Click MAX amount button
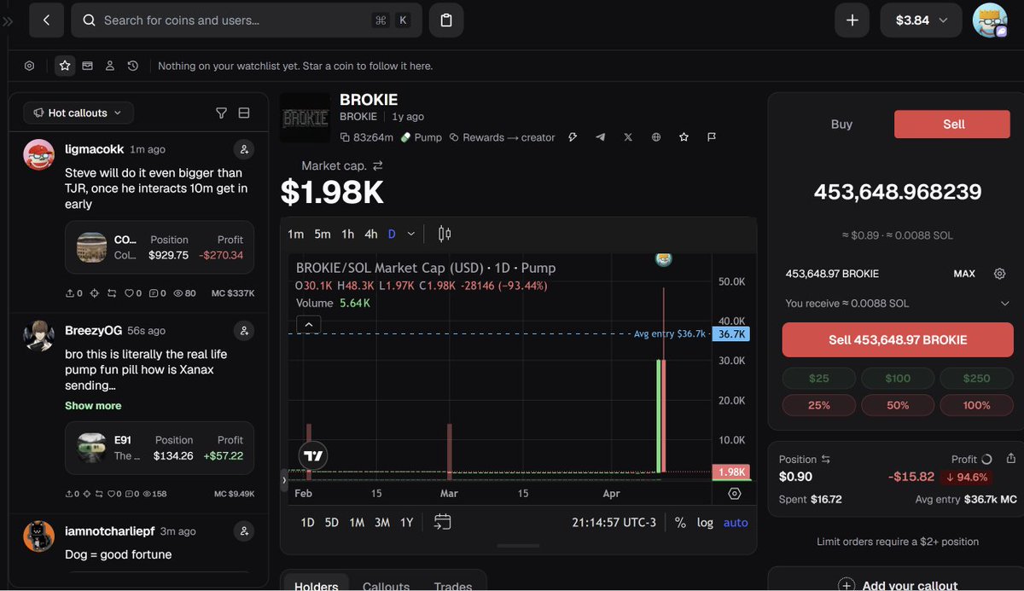Screen dimensions: 1024x591 (964, 274)
